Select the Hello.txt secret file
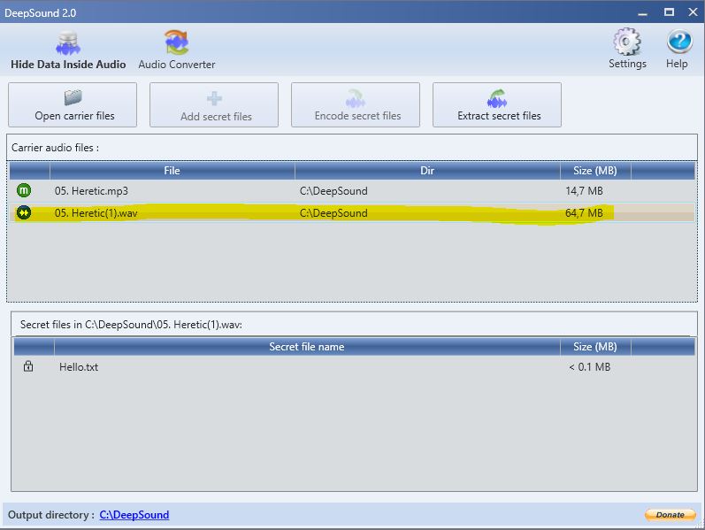Image resolution: width=705 pixels, height=530 pixels. tap(79, 367)
